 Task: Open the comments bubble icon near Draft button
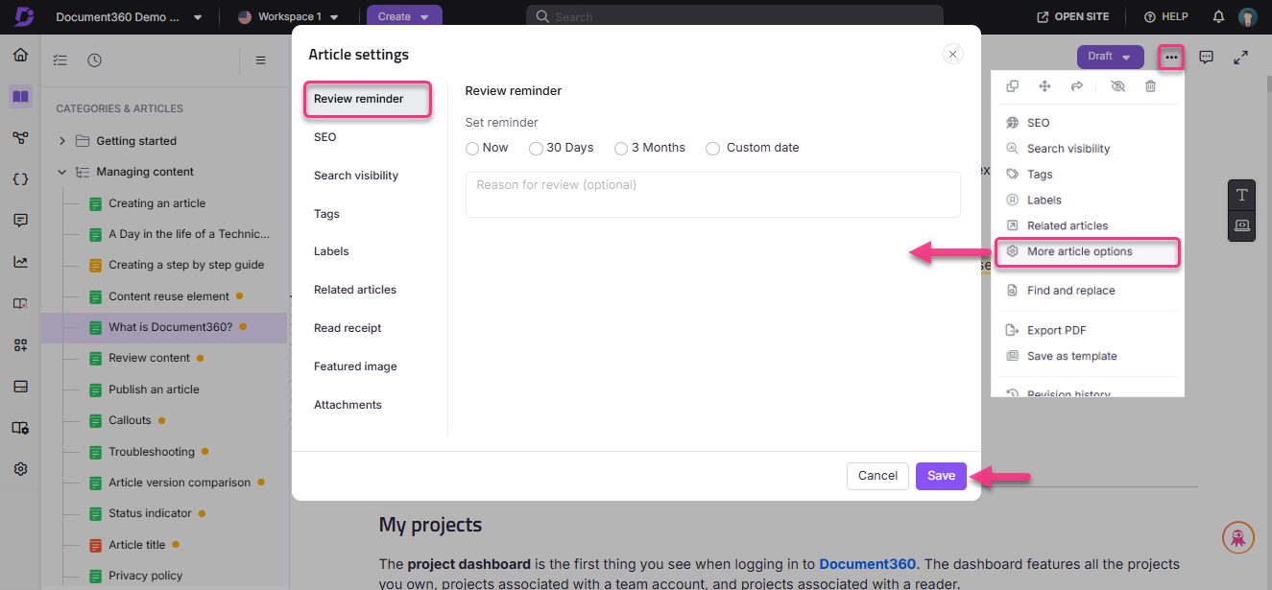[x=1206, y=58]
